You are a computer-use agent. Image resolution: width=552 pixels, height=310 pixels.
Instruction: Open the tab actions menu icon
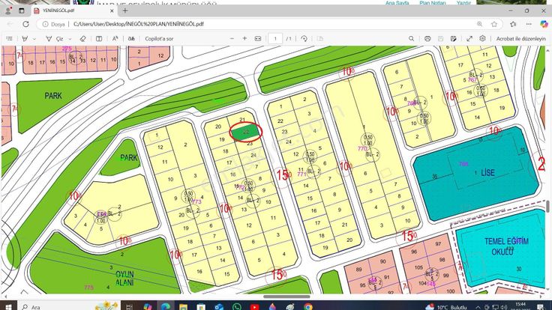click(22, 11)
